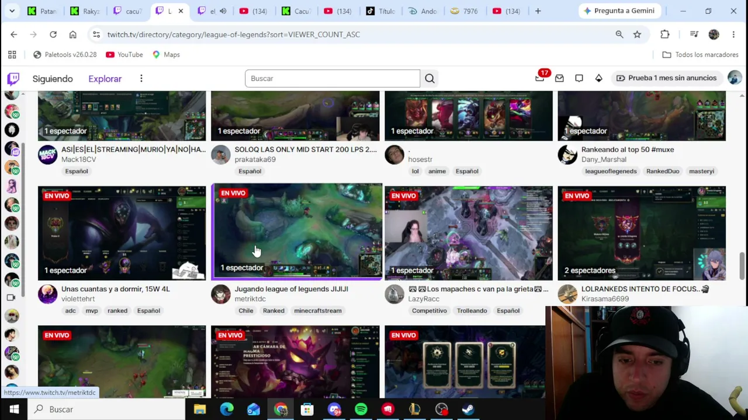Open the Twitch home logo

point(13,79)
